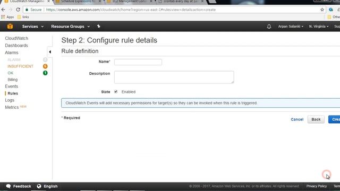The width and height of the screenshot is (340, 191).
Task: Click the secure padlock icon
Action: pos(27,10)
